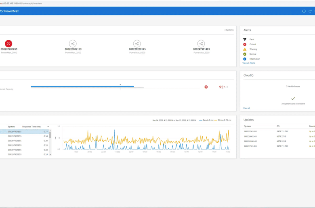Click the PowerMax_2500 model label
315x208 pixels.
tap(73, 53)
